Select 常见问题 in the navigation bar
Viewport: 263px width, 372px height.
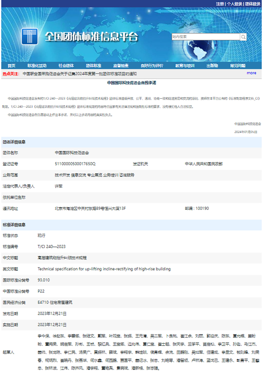pyautogui.click(x=238, y=66)
